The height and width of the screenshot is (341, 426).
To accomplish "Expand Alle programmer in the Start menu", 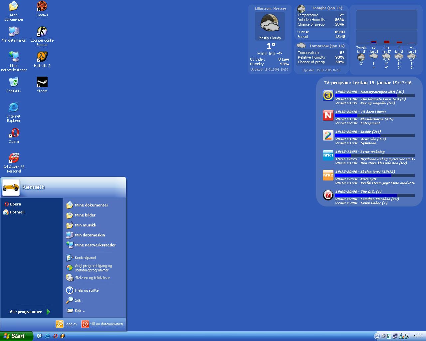I will pyautogui.click(x=30, y=312).
